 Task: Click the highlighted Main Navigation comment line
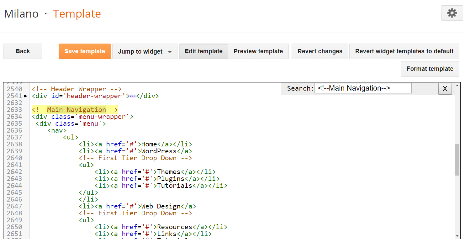tap(75, 110)
